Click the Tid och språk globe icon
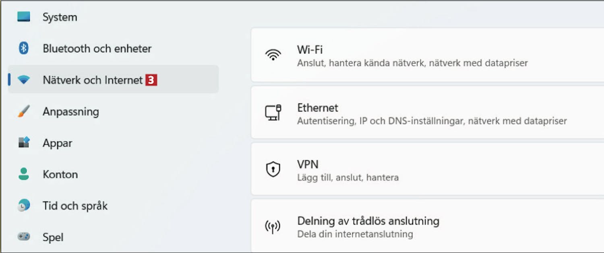 pyautogui.click(x=24, y=205)
